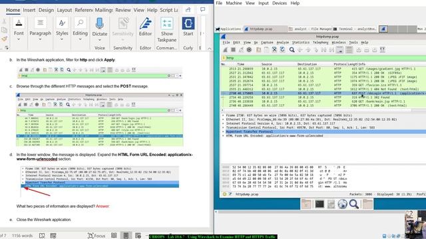The width and height of the screenshot is (426, 239).
Task: Collapse the Word ribbon with the chevron
Action: click(210, 49)
